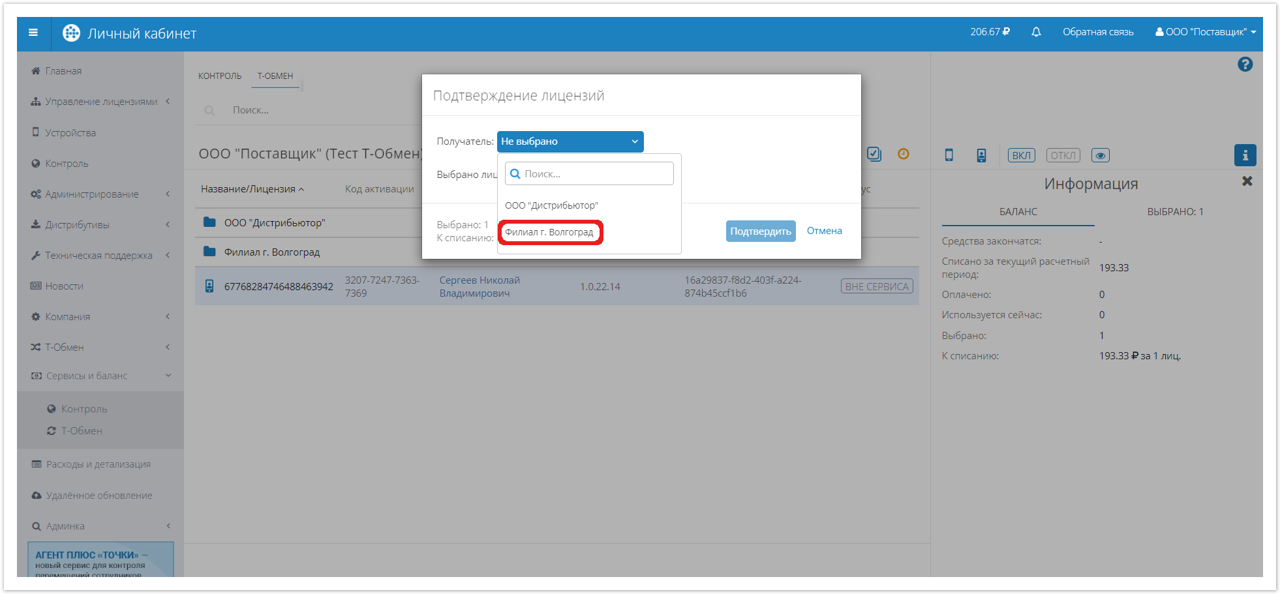Expand the ООО "Поставщик" account menu
Screen dimensions: 1280x594
pos(1206,32)
